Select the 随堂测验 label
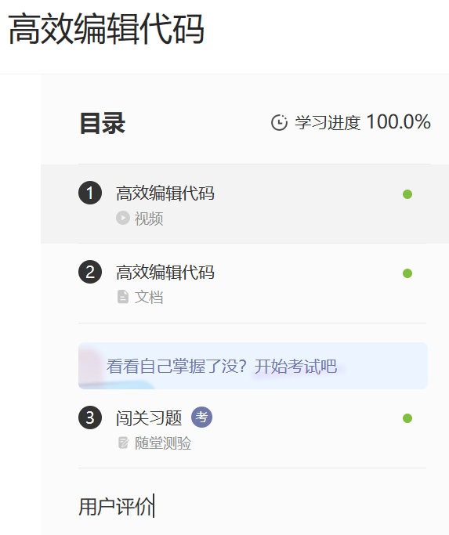 pyautogui.click(x=163, y=443)
